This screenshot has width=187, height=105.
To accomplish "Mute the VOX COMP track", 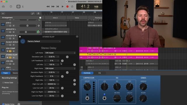I will pos(8,51).
